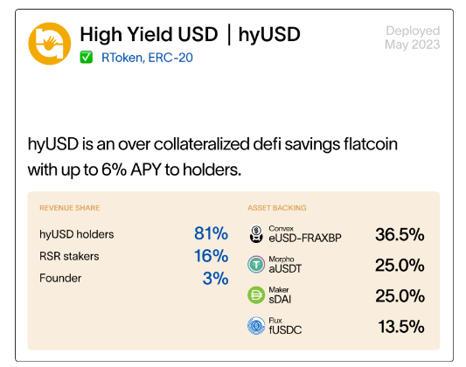Viewport: 466px width, 367px height.
Task: Click the 3% Founder share value
Action: pyautogui.click(x=215, y=279)
